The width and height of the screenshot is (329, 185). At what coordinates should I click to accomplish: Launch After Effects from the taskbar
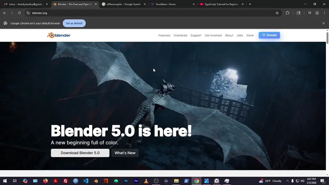(x=136, y=181)
